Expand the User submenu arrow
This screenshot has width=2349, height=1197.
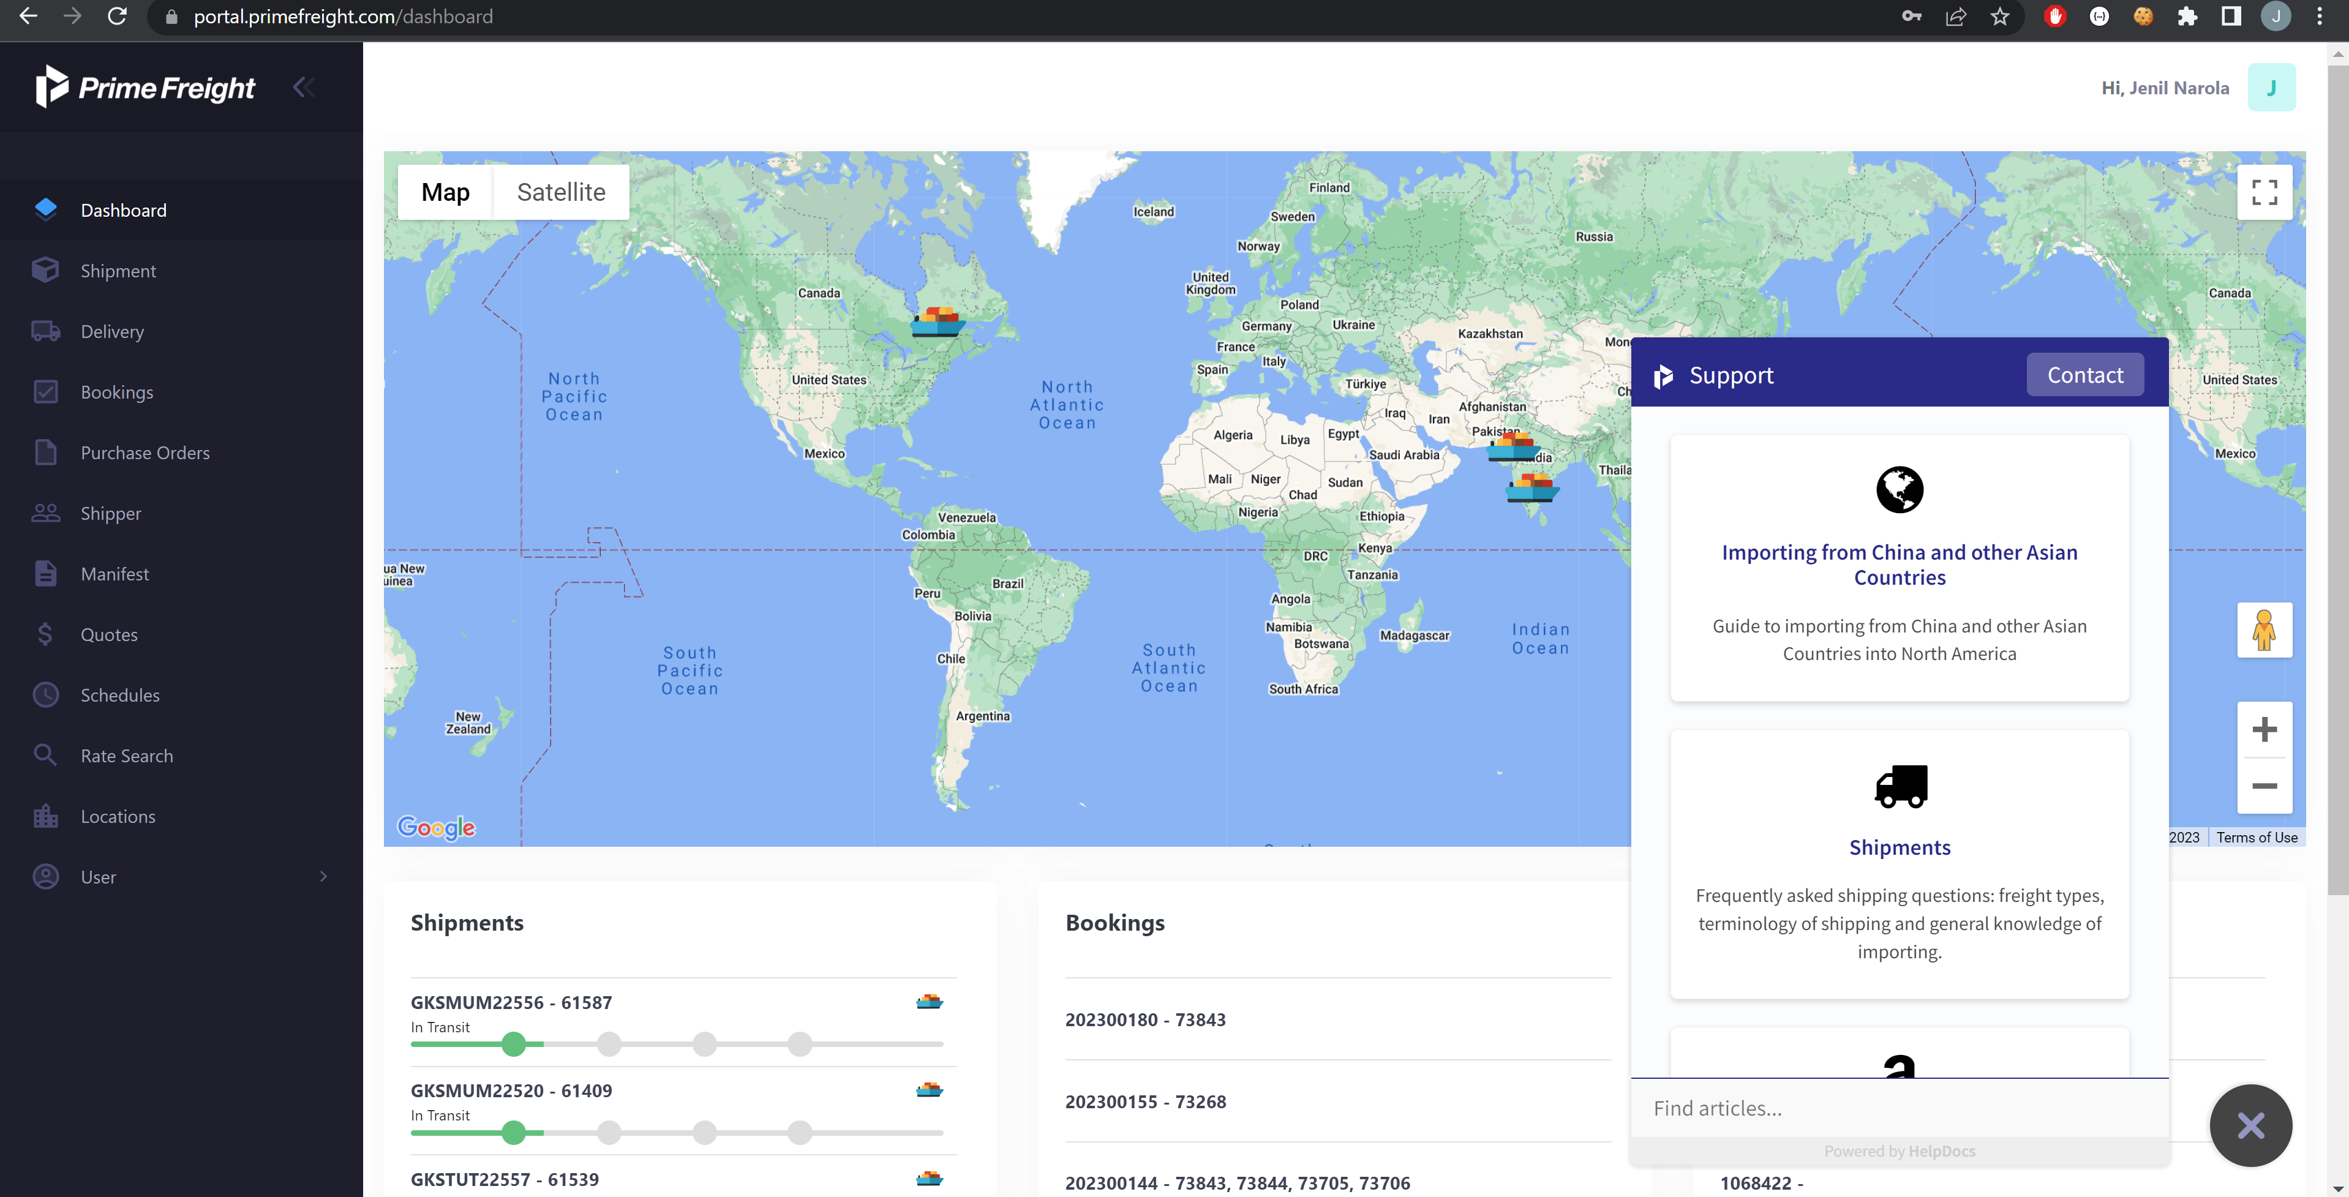click(x=324, y=876)
